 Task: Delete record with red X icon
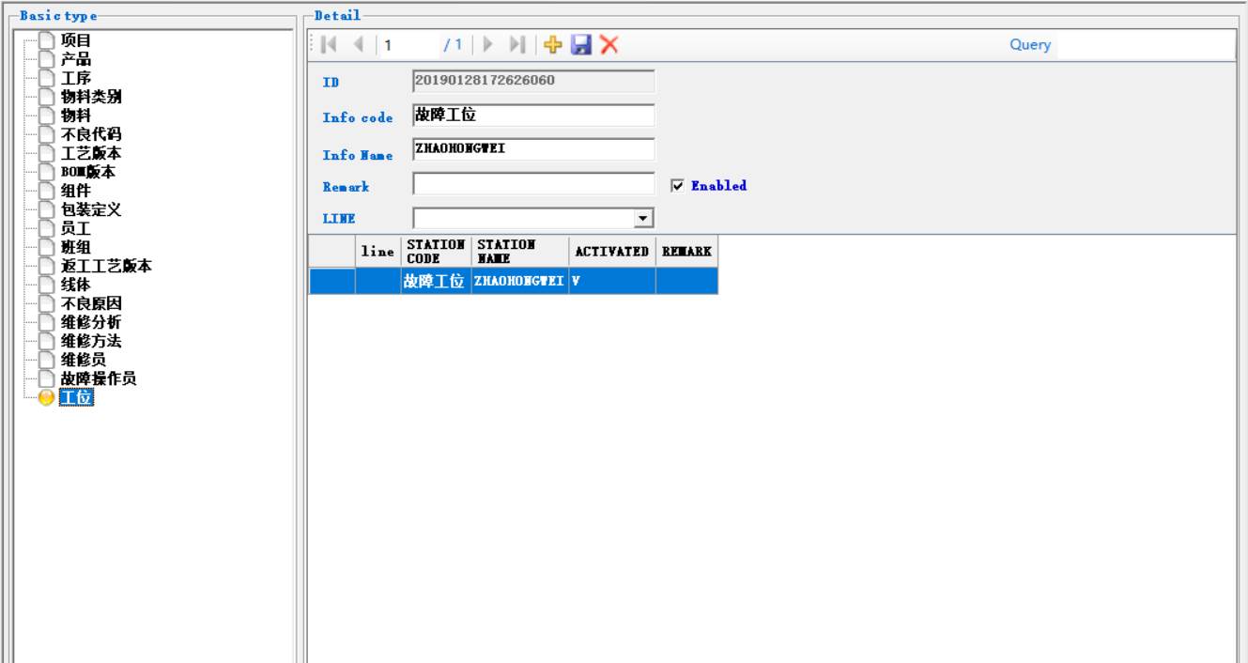(x=609, y=45)
